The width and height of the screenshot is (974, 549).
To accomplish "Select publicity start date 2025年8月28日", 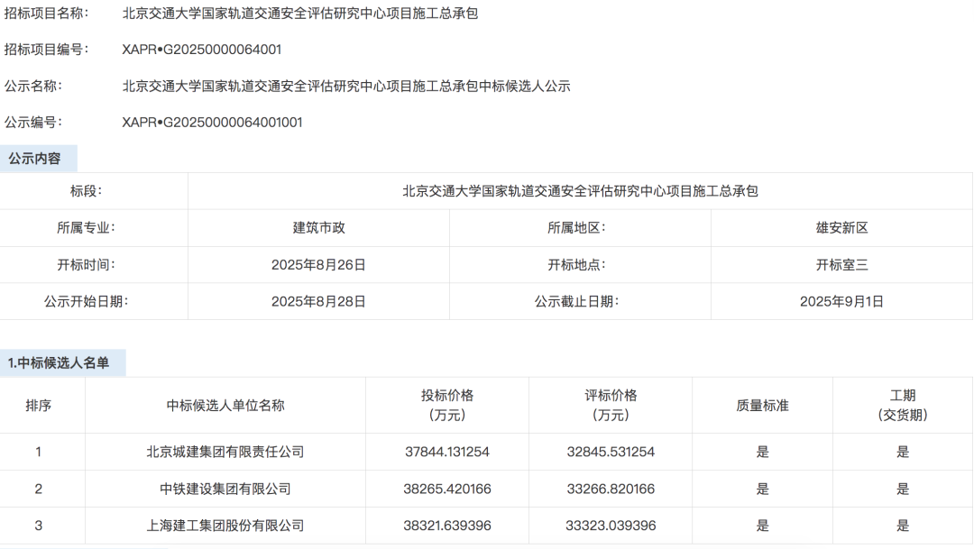I will 318,301.
